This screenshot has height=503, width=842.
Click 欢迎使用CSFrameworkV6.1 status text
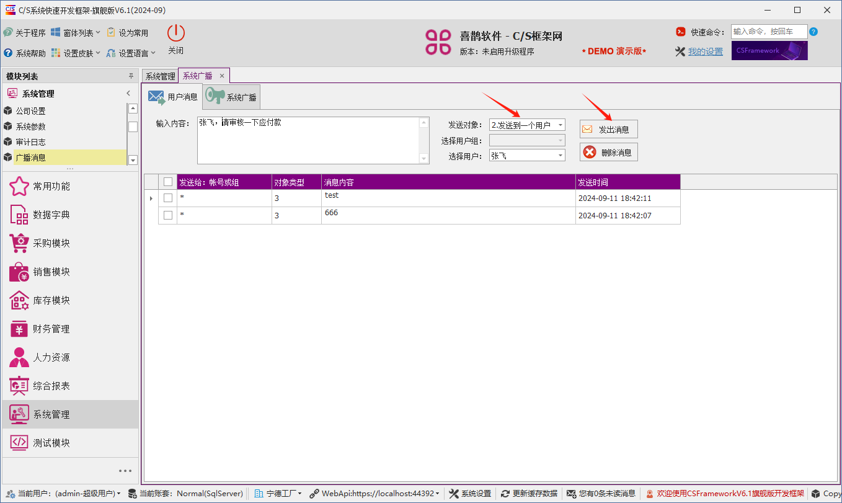(725, 494)
